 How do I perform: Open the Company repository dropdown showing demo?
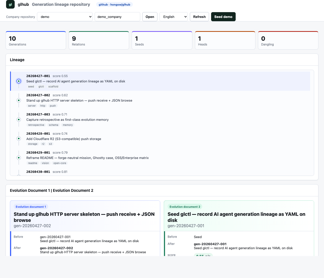(x=65, y=17)
